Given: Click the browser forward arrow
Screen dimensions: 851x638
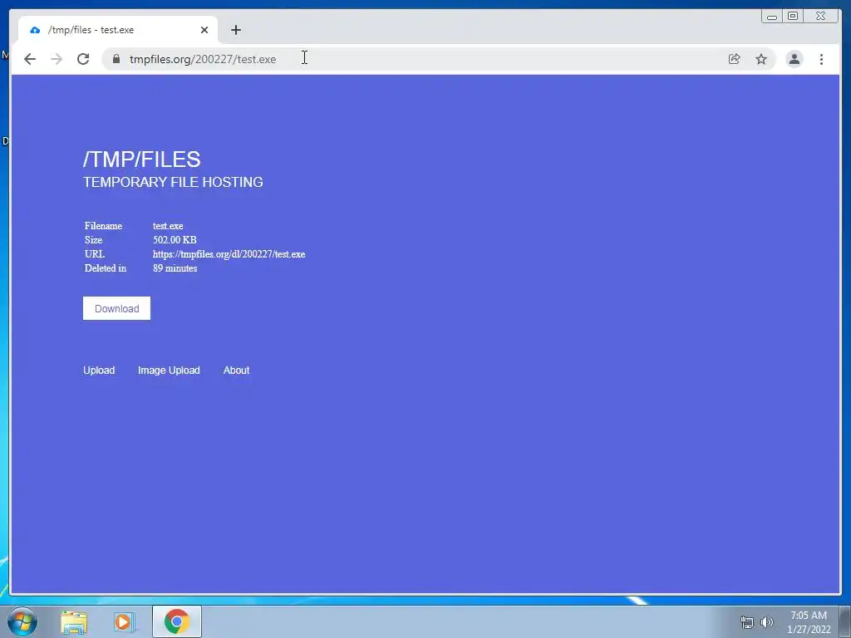Looking at the screenshot, I should 57,59.
